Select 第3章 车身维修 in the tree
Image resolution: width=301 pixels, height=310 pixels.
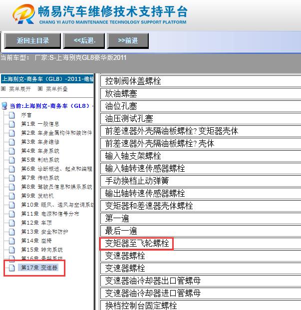(x=40, y=142)
